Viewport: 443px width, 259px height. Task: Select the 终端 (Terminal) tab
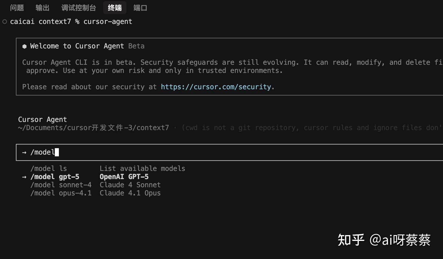(x=115, y=8)
